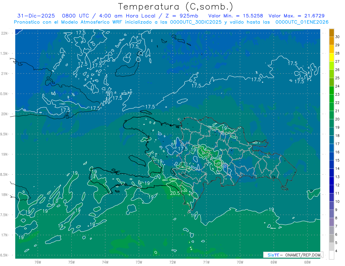Click the "8" label on the color scale
345x266 pixels.
(x=337, y=218)
